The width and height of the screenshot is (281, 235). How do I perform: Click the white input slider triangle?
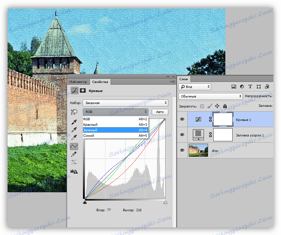(166, 202)
